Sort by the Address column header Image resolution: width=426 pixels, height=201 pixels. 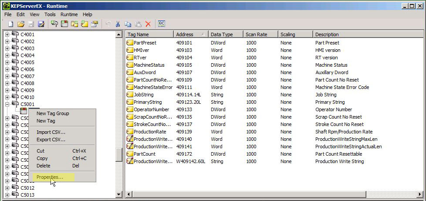[x=187, y=34]
